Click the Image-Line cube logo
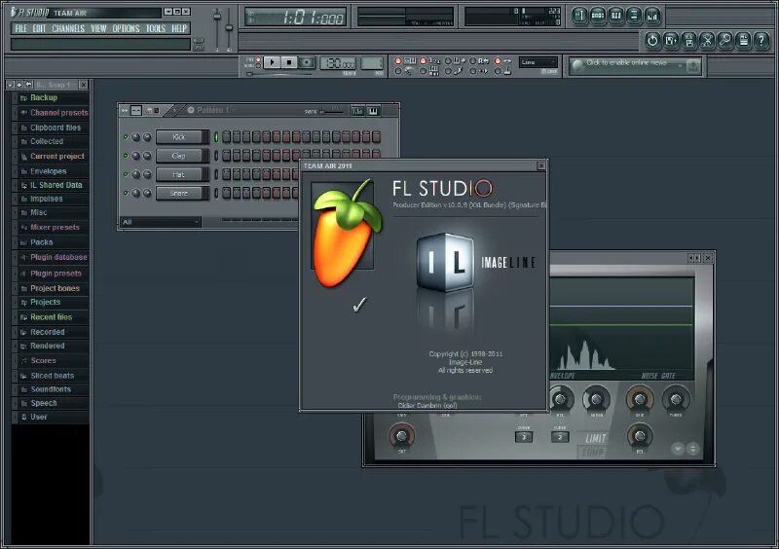This screenshot has height=549, width=779. tap(445, 261)
